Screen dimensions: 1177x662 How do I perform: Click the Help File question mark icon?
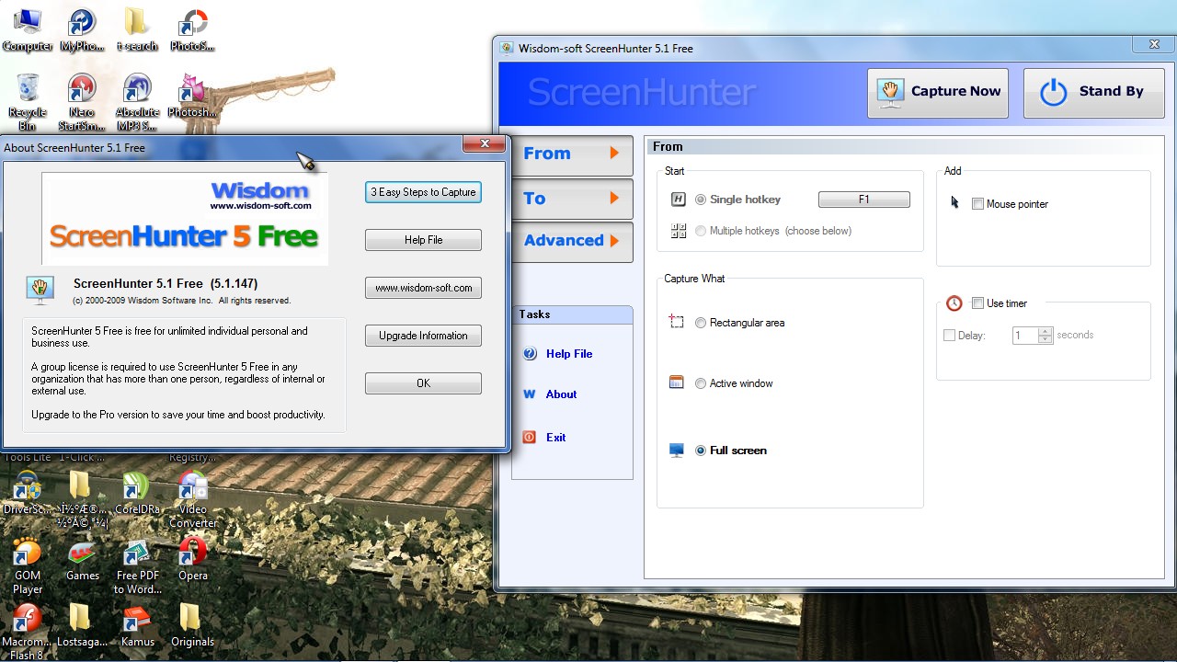(x=530, y=354)
